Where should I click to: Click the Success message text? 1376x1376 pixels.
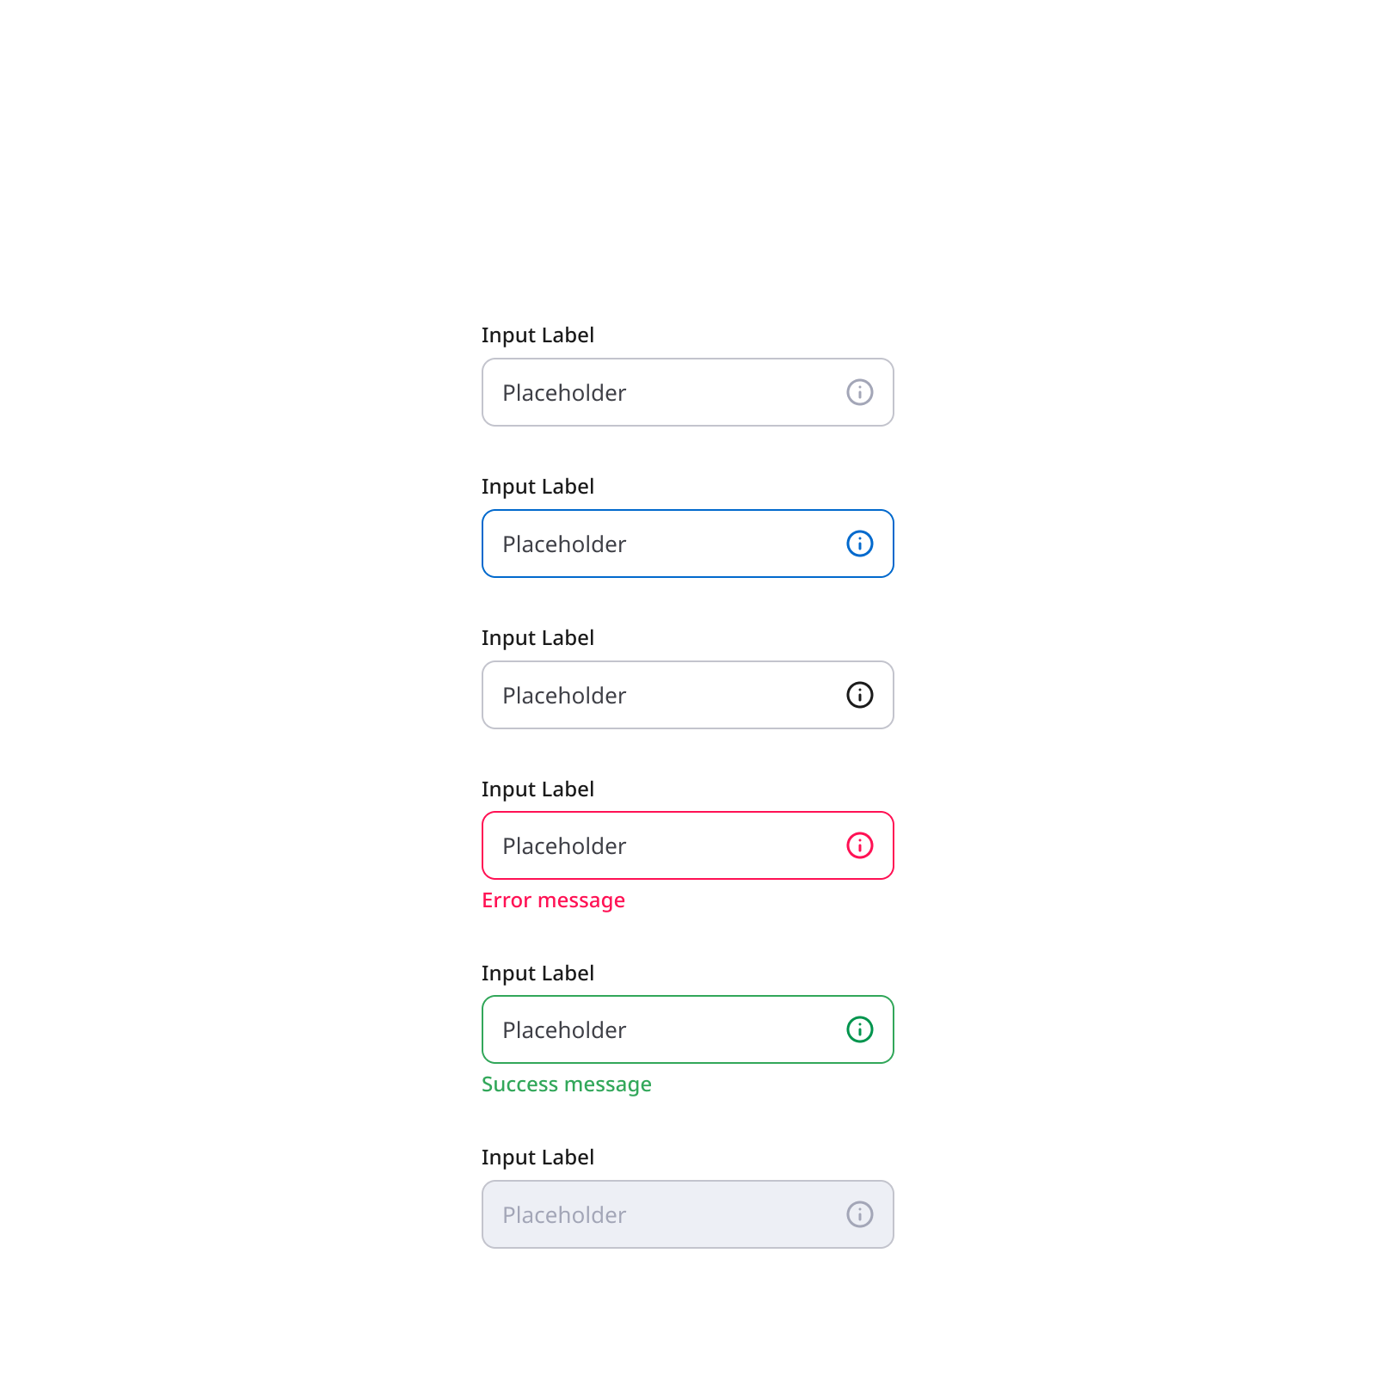(567, 1084)
